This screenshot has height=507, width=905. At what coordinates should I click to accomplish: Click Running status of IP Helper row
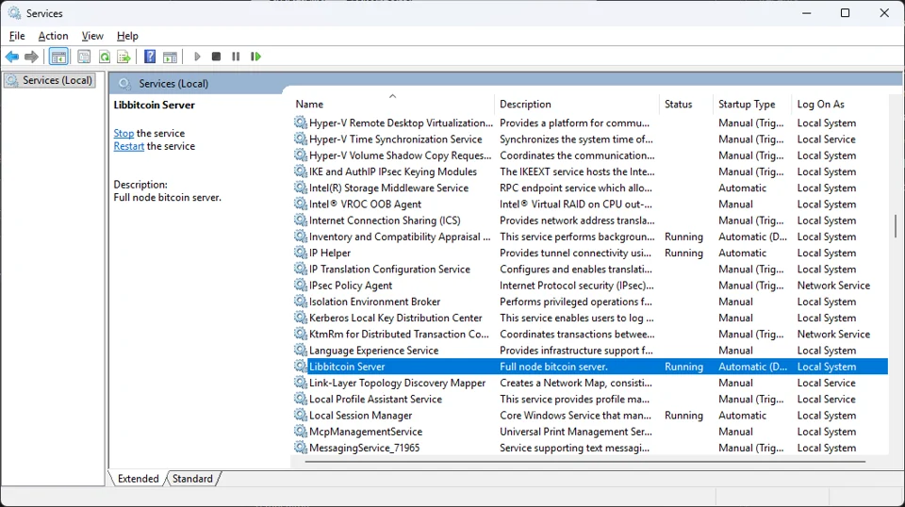(683, 253)
